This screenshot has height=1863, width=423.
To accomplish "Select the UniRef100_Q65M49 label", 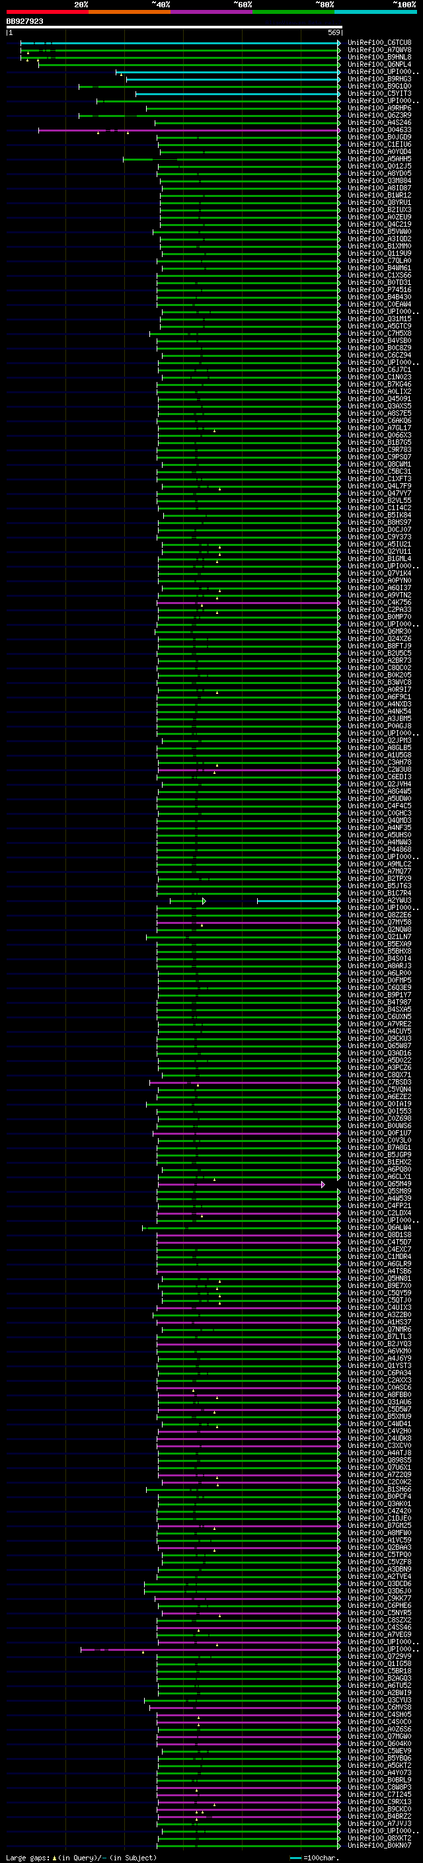I will tap(379, 1185).
